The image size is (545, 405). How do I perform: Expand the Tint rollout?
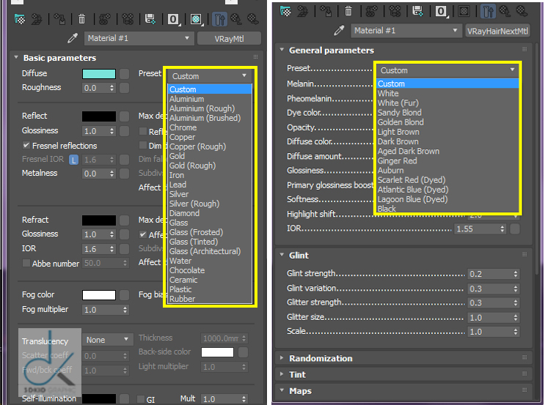tap(297, 374)
